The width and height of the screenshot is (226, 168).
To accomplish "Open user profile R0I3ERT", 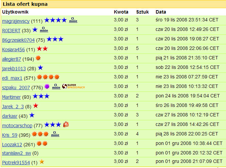I will (11, 31).
